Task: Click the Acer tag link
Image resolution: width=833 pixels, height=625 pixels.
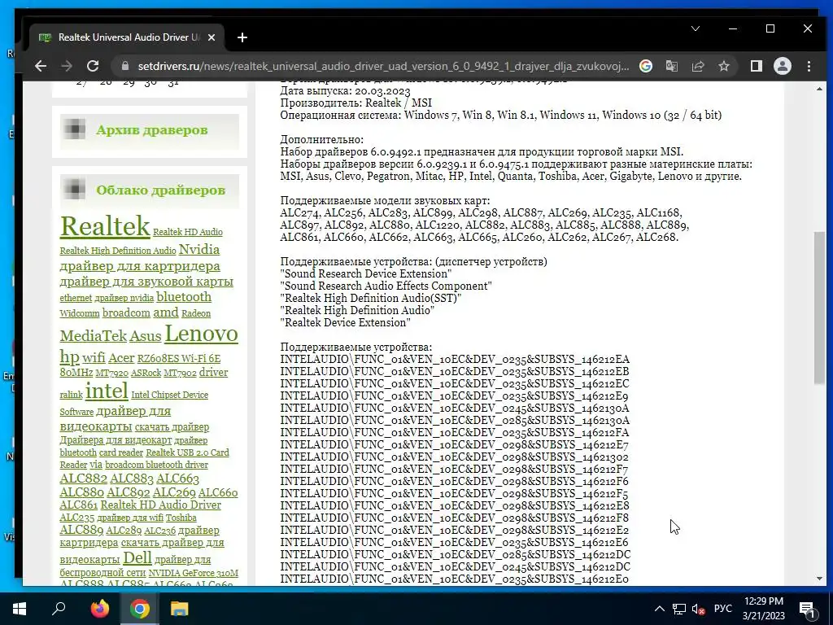Action: coord(121,358)
